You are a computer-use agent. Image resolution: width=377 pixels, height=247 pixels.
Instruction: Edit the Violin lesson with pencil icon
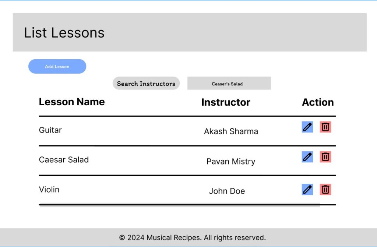[307, 189]
